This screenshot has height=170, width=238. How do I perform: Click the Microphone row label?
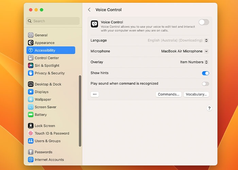(x=100, y=51)
